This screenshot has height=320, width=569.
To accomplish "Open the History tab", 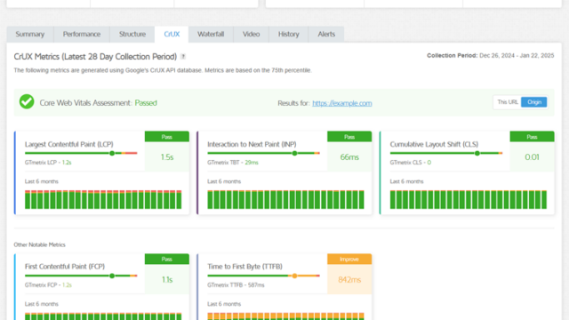I will (288, 34).
